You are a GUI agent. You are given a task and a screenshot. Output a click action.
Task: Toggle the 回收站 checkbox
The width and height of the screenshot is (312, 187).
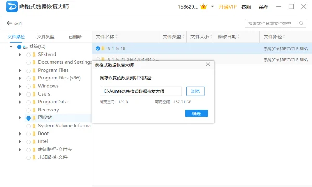(x=28, y=118)
